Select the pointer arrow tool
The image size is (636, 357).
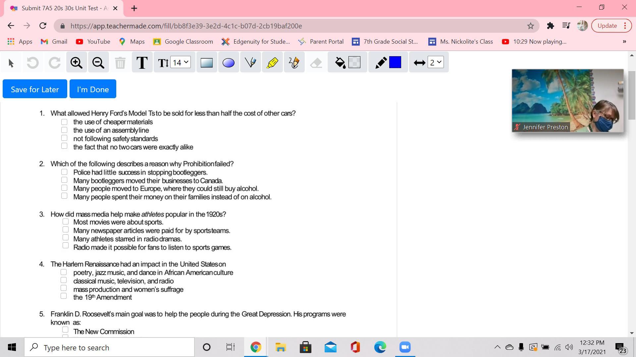coord(11,62)
